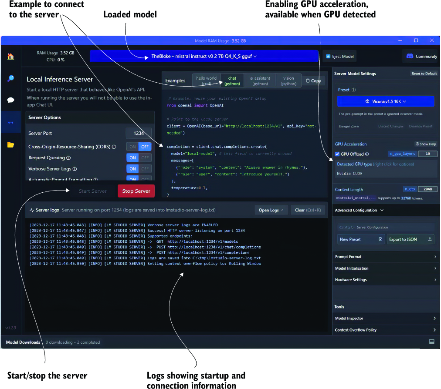Open the vision (python) example tab
The height and width of the screenshot is (389, 441).
pos(288,80)
